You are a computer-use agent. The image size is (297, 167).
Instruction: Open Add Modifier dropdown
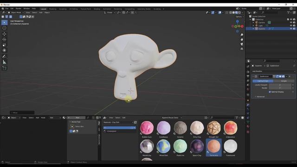[x=273, y=71]
